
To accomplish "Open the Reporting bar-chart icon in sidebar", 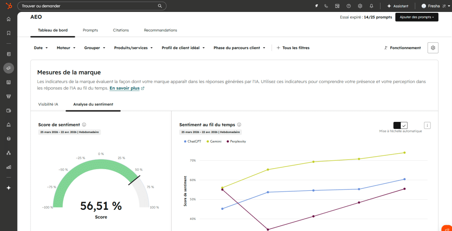I will point(9,167).
